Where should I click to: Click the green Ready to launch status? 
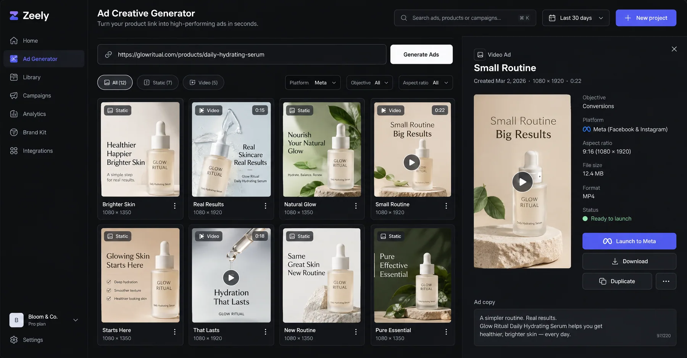tap(607, 219)
